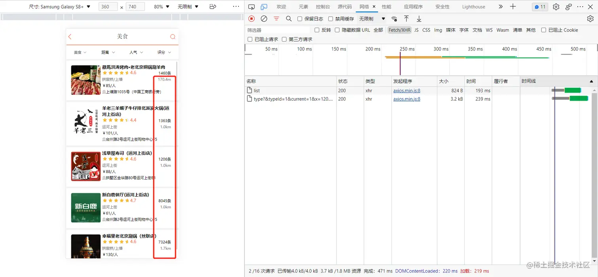Open the network panel 无限制 throttling dropdown
Image resolution: width=598 pixels, height=277 pixels.
[x=372, y=19]
